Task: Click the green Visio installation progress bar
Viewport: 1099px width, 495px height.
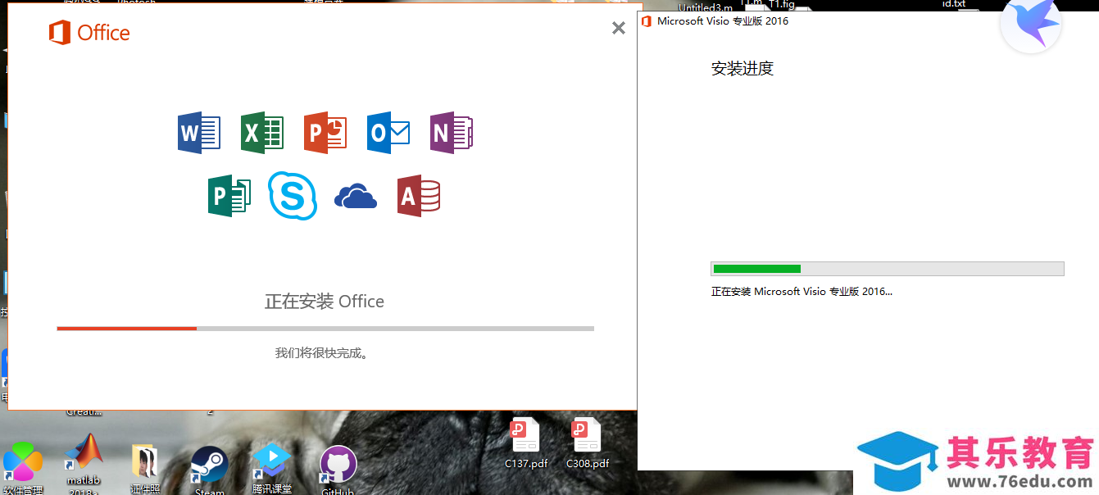Action: (888, 269)
